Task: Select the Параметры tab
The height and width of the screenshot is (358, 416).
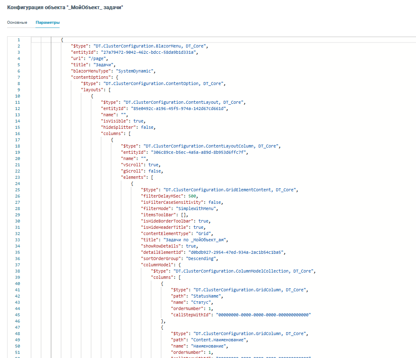Action: (x=48, y=23)
